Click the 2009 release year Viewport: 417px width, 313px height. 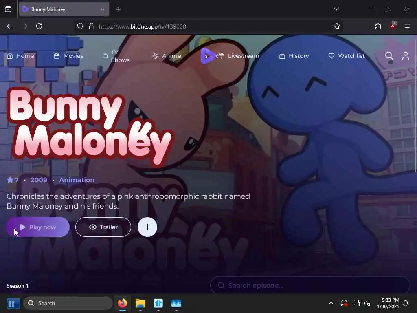(39, 180)
